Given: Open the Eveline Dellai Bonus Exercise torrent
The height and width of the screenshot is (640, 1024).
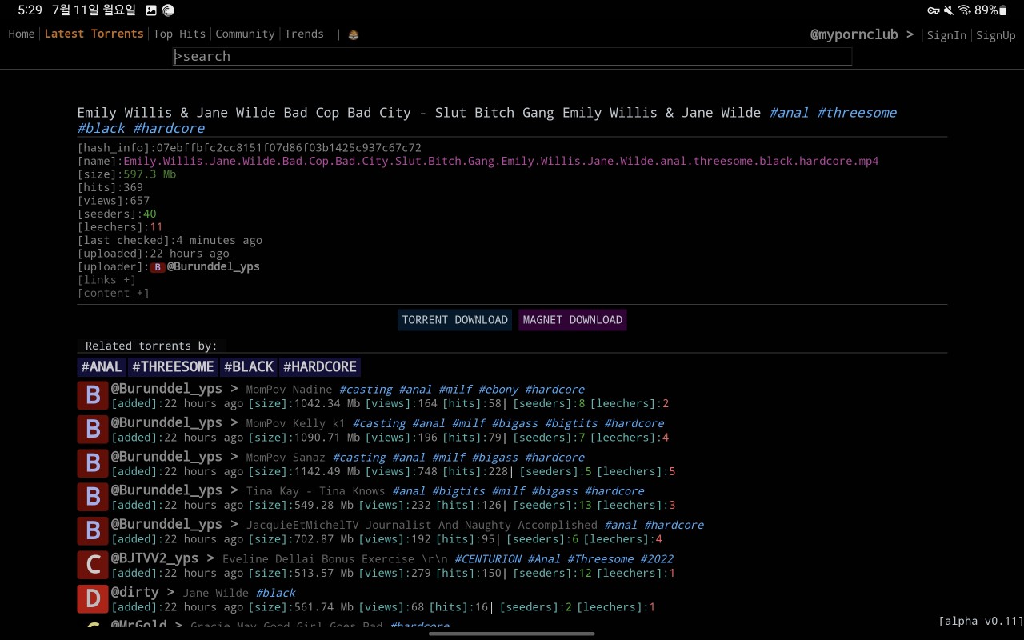Looking at the screenshot, I should pos(334,559).
